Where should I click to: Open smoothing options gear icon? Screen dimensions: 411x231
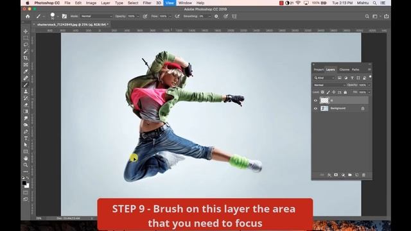click(x=216, y=16)
